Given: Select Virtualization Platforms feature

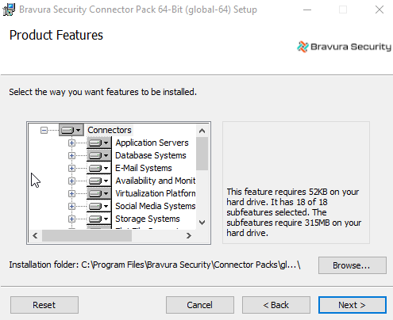Looking at the screenshot, I should pos(156,193).
